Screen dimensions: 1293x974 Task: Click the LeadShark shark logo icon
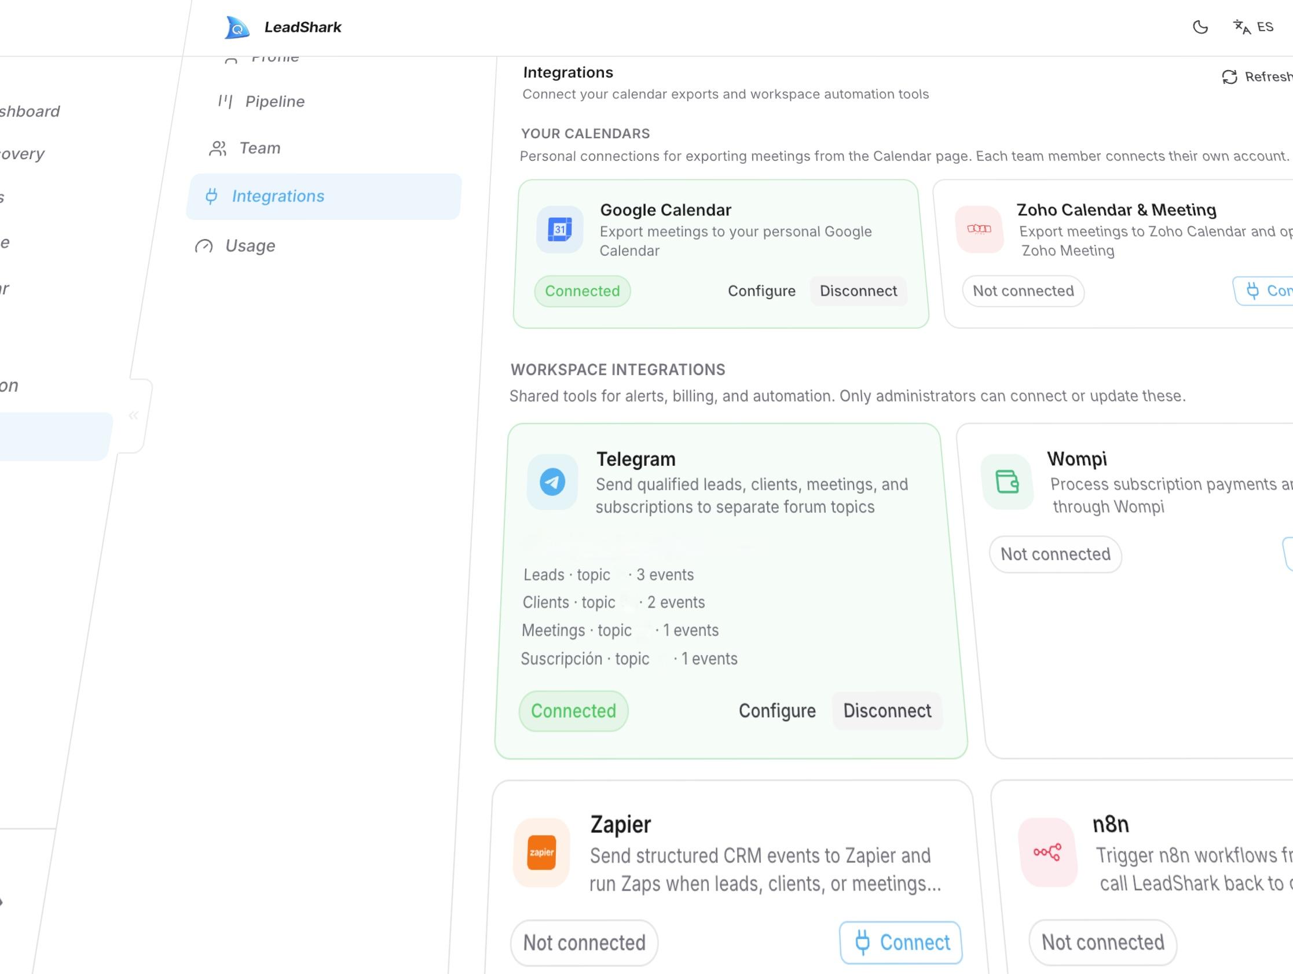coord(237,27)
